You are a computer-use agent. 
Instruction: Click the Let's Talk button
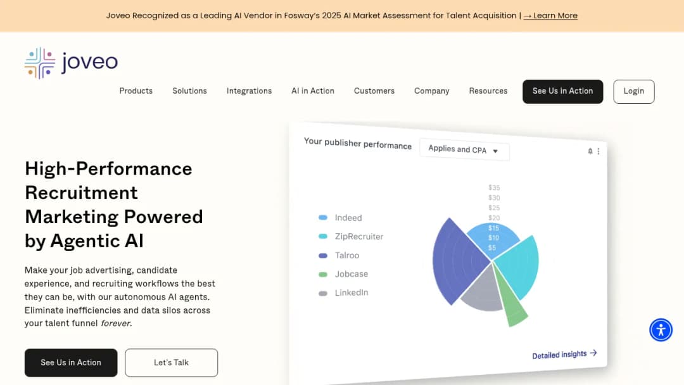tap(172, 363)
